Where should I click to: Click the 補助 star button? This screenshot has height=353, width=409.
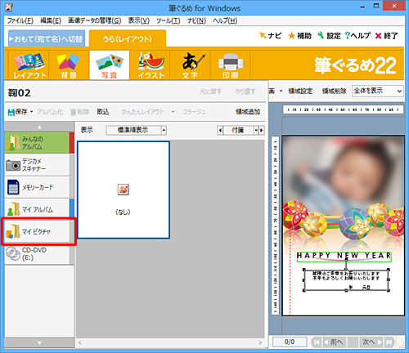pos(299,36)
